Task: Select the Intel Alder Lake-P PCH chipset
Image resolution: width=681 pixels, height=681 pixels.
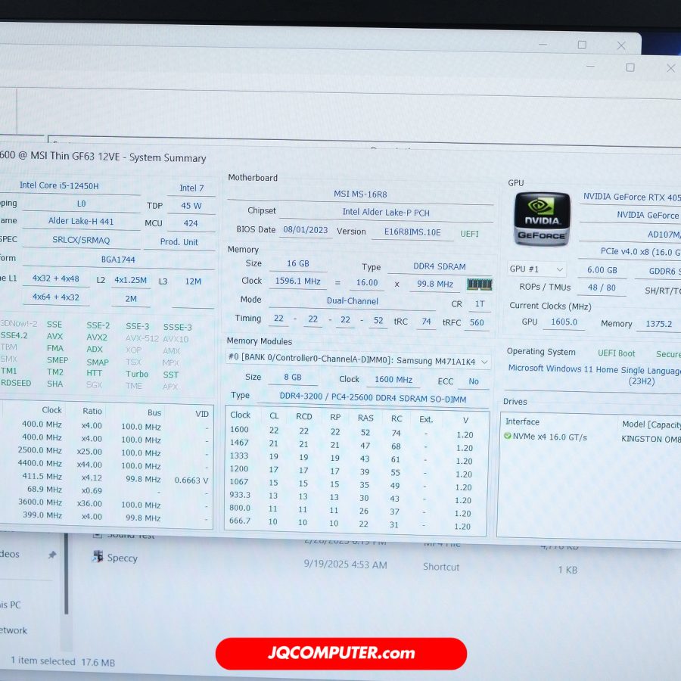Action: click(x=386, y=213)
